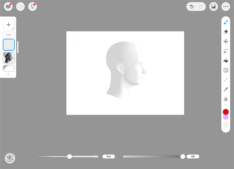Screen dimensions: 234x169
Task: Open the canvas image settings icon
Action: click(x=214, y=7)
